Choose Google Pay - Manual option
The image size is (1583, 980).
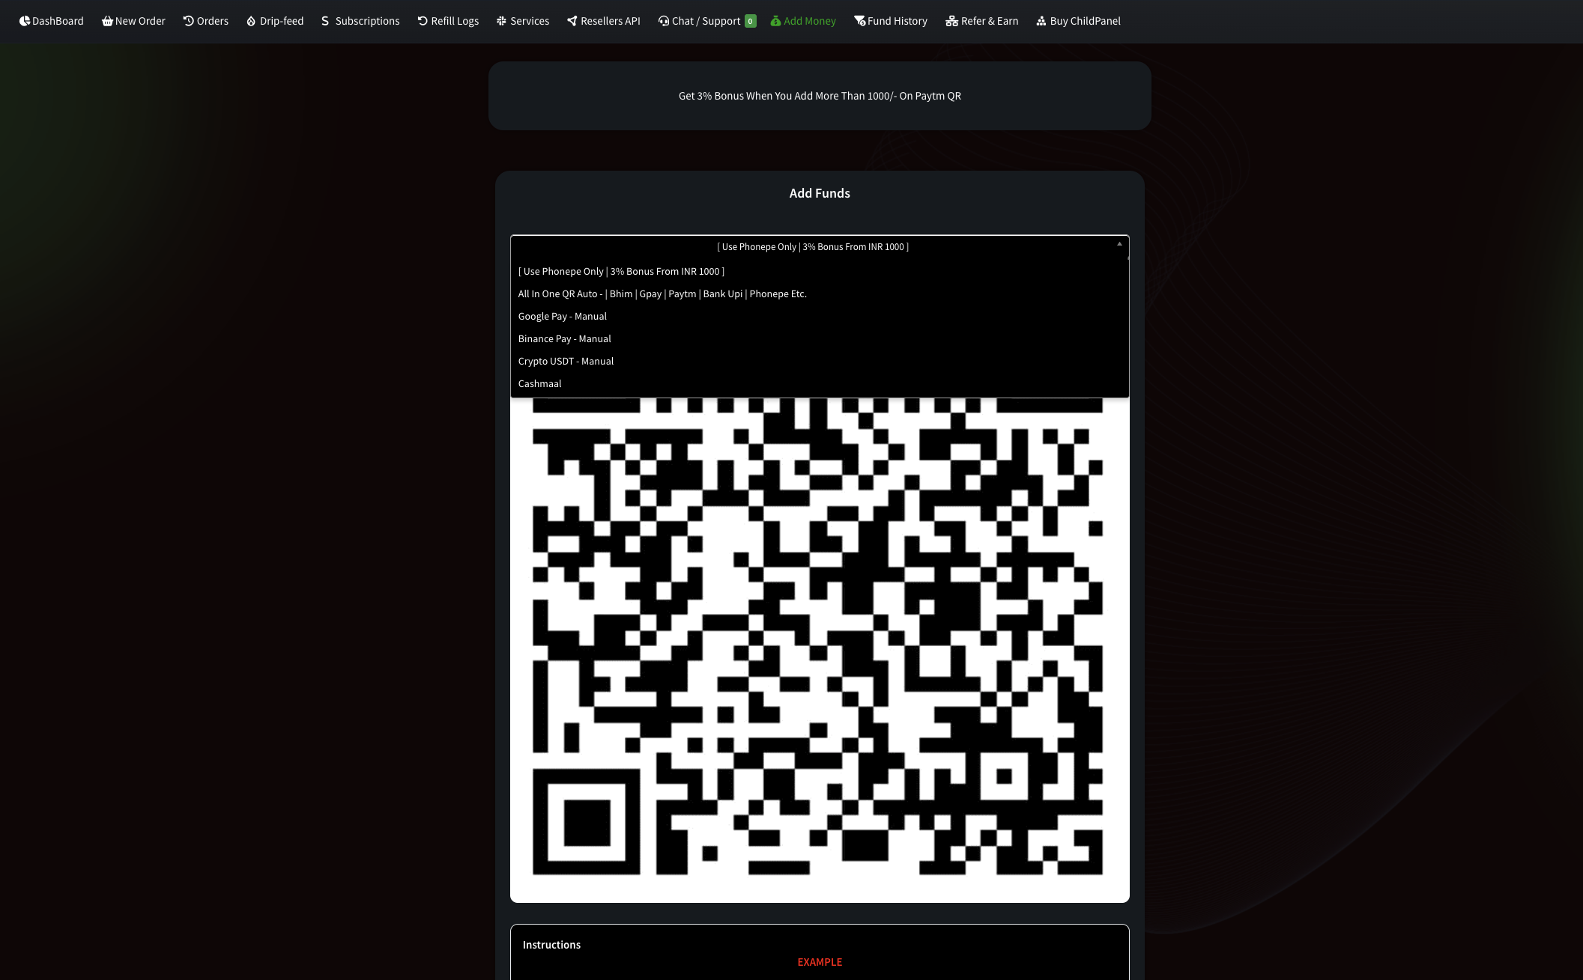tap(562, 317)
